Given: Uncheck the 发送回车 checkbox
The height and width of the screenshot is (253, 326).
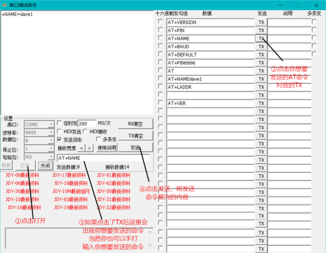Looking at the screenshot, I should click(59, 139).
